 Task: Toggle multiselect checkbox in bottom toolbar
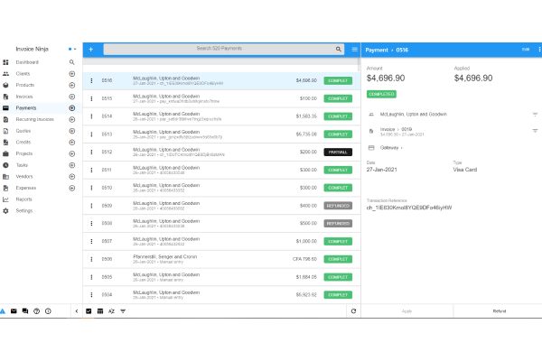(x=89, y=310)
